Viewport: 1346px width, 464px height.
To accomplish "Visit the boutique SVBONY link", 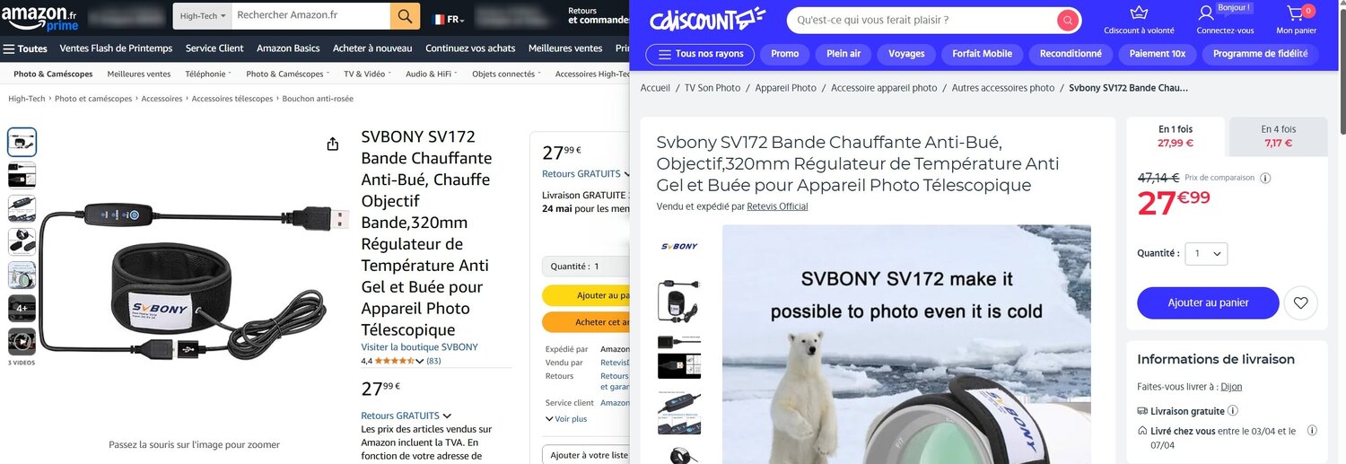I will (x=419, y=347).
